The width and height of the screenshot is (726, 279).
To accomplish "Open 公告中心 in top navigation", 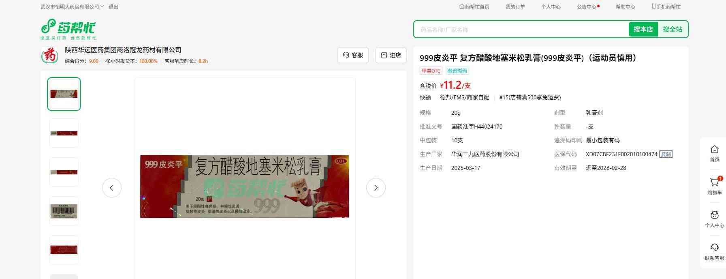I will [x=587, y=7].
